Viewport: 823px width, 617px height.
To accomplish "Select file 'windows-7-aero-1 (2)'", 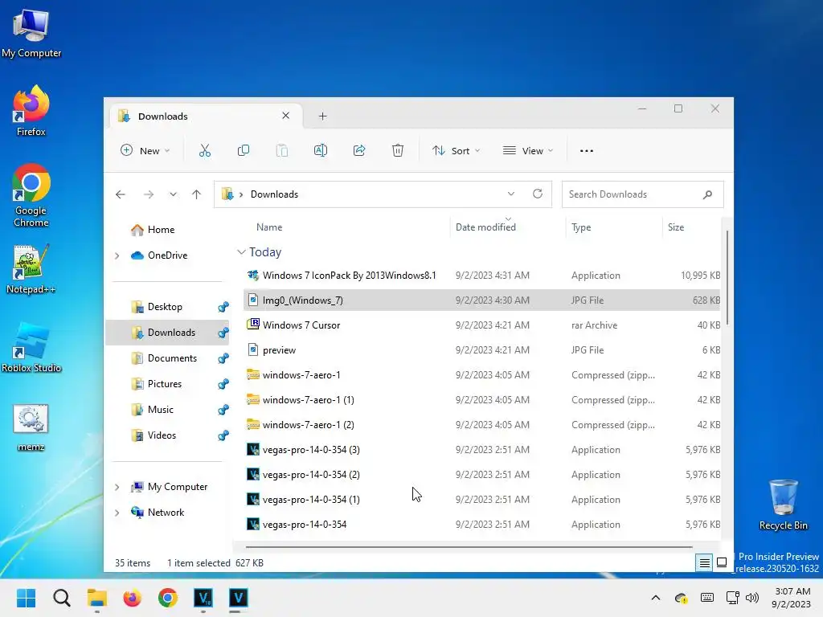I will pyautogui.click(x=482, y=425).
